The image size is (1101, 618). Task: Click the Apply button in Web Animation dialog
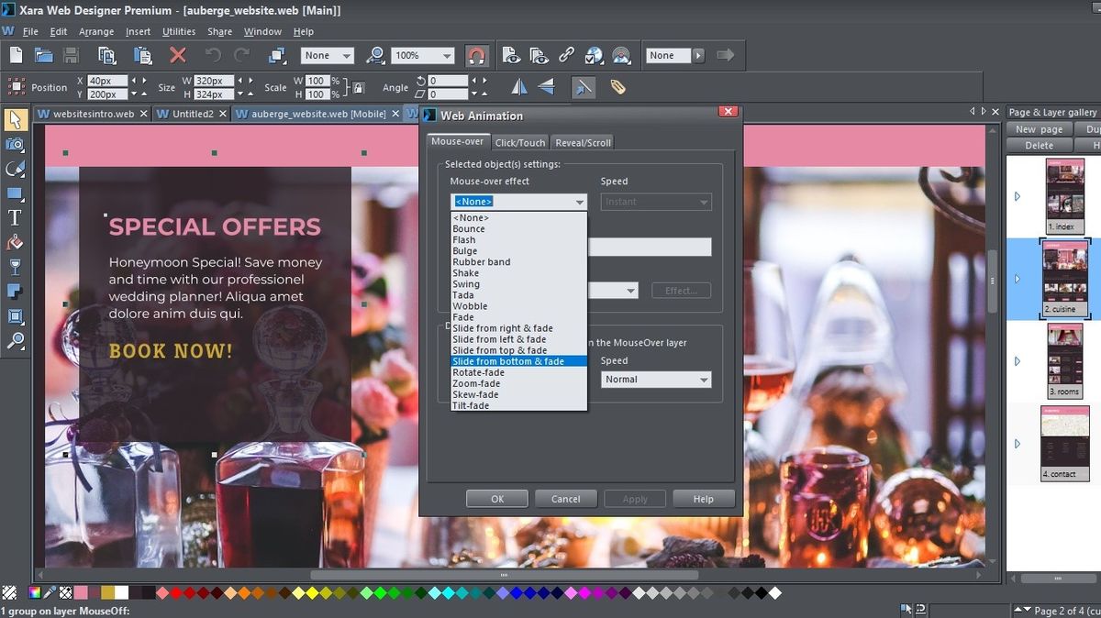point(634,498)
